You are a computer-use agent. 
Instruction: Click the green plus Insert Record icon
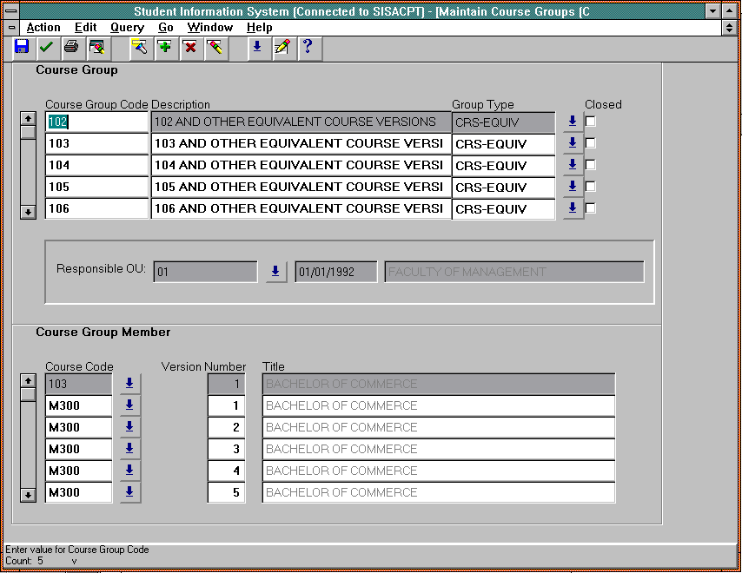164,47
